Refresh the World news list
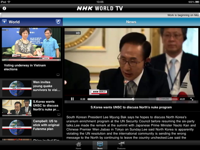 58,22
